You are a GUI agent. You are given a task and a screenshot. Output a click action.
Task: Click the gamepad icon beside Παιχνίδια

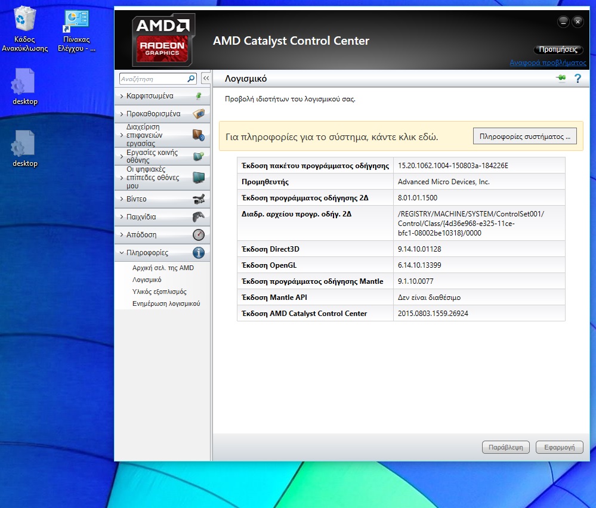(199, 217)
